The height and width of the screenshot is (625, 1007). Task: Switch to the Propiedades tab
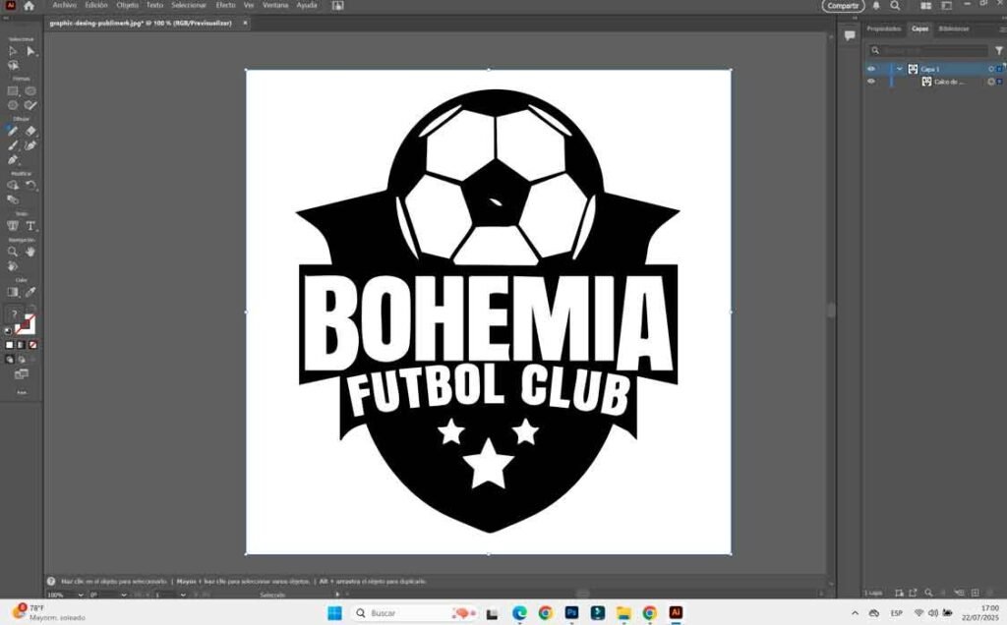pos(883,28)
